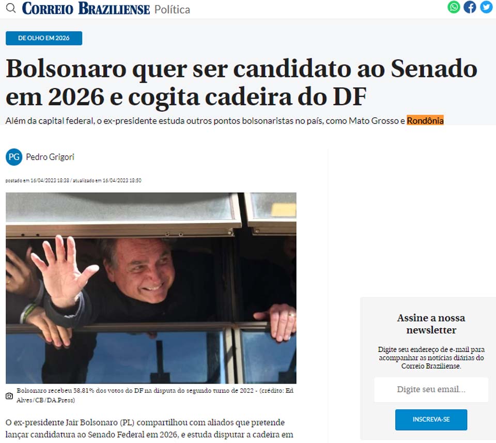Click the photo caption text
496x443 pixels.
point(155,395)
